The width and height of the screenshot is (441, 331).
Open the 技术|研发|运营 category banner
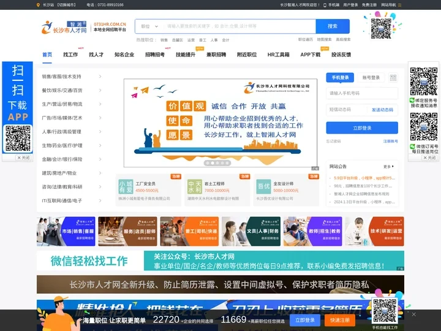tap(375, 231)
